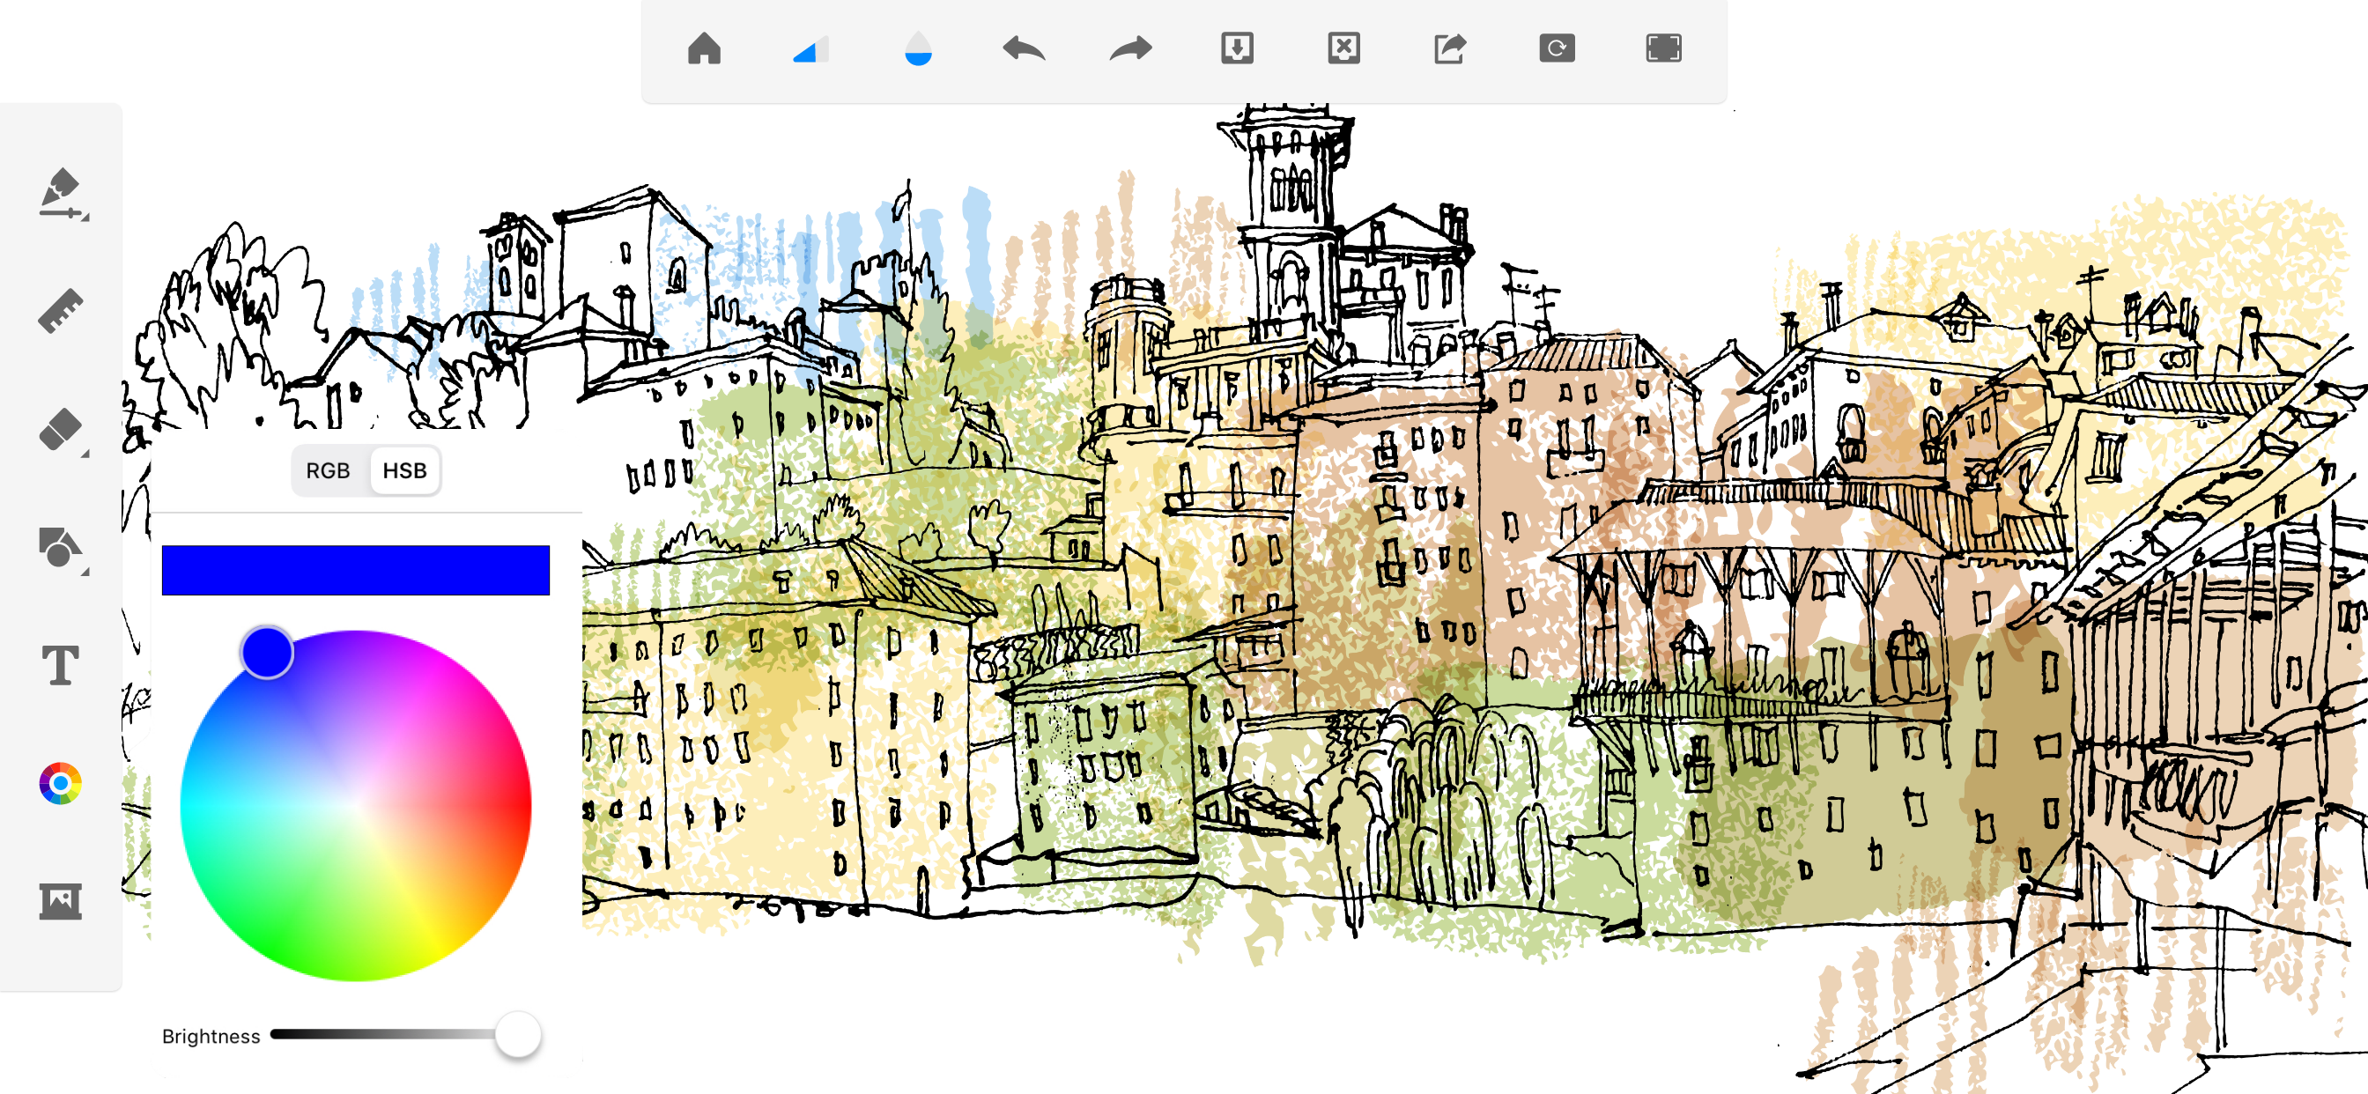Save the drawing with download icon
This screenshot has height=1094, width=2368.
click(x=1238, y=48)
